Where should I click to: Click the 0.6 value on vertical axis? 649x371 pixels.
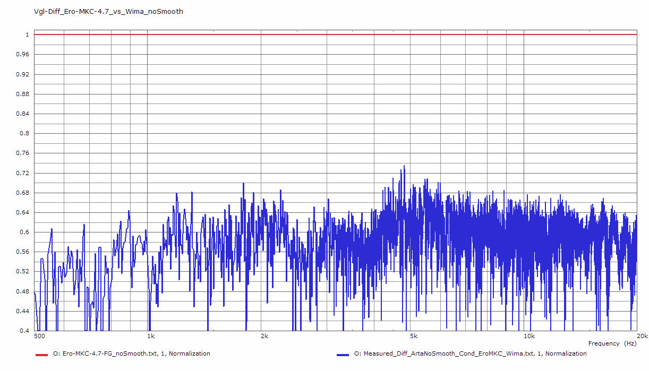point(24,232)
